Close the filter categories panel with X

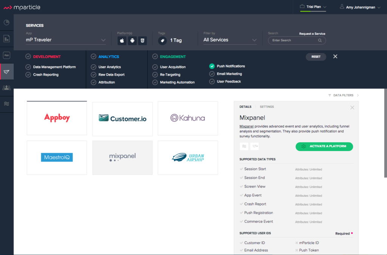335,57
